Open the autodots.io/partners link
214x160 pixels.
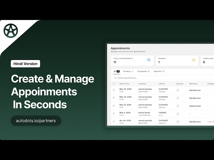(36, 121)
